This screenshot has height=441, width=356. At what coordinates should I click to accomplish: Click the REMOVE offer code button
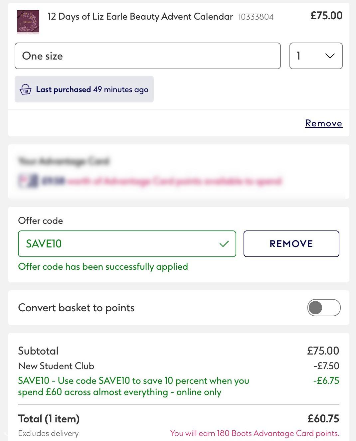click(x=291, y=244)
